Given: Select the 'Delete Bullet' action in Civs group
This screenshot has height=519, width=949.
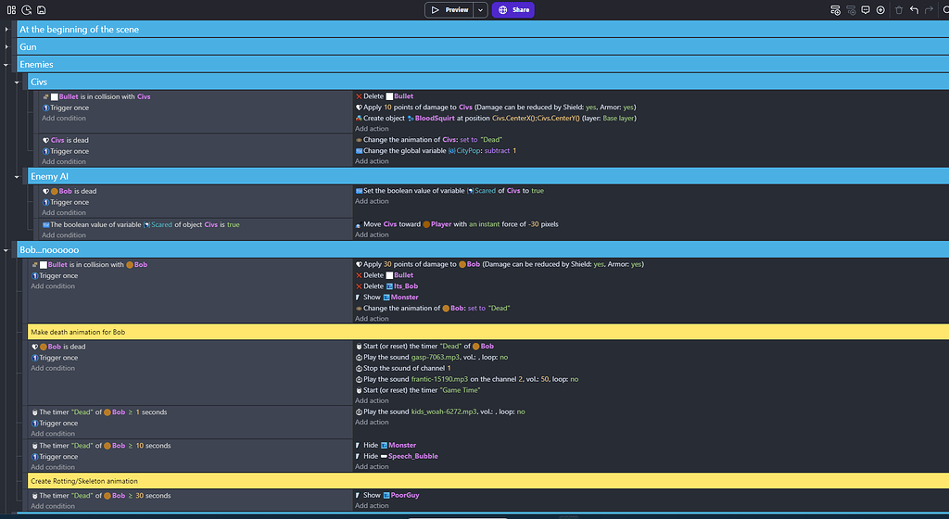Looking at the screenshot, I should (x=385, y=96).
